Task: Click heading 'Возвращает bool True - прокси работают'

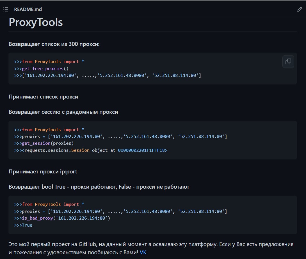Action: [x=99, y=187]
